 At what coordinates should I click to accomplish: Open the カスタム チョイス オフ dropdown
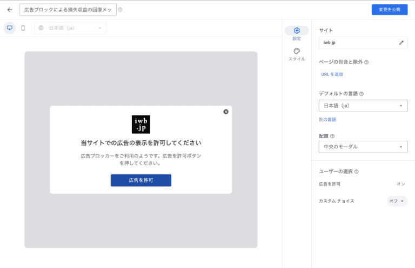[397, 201]
